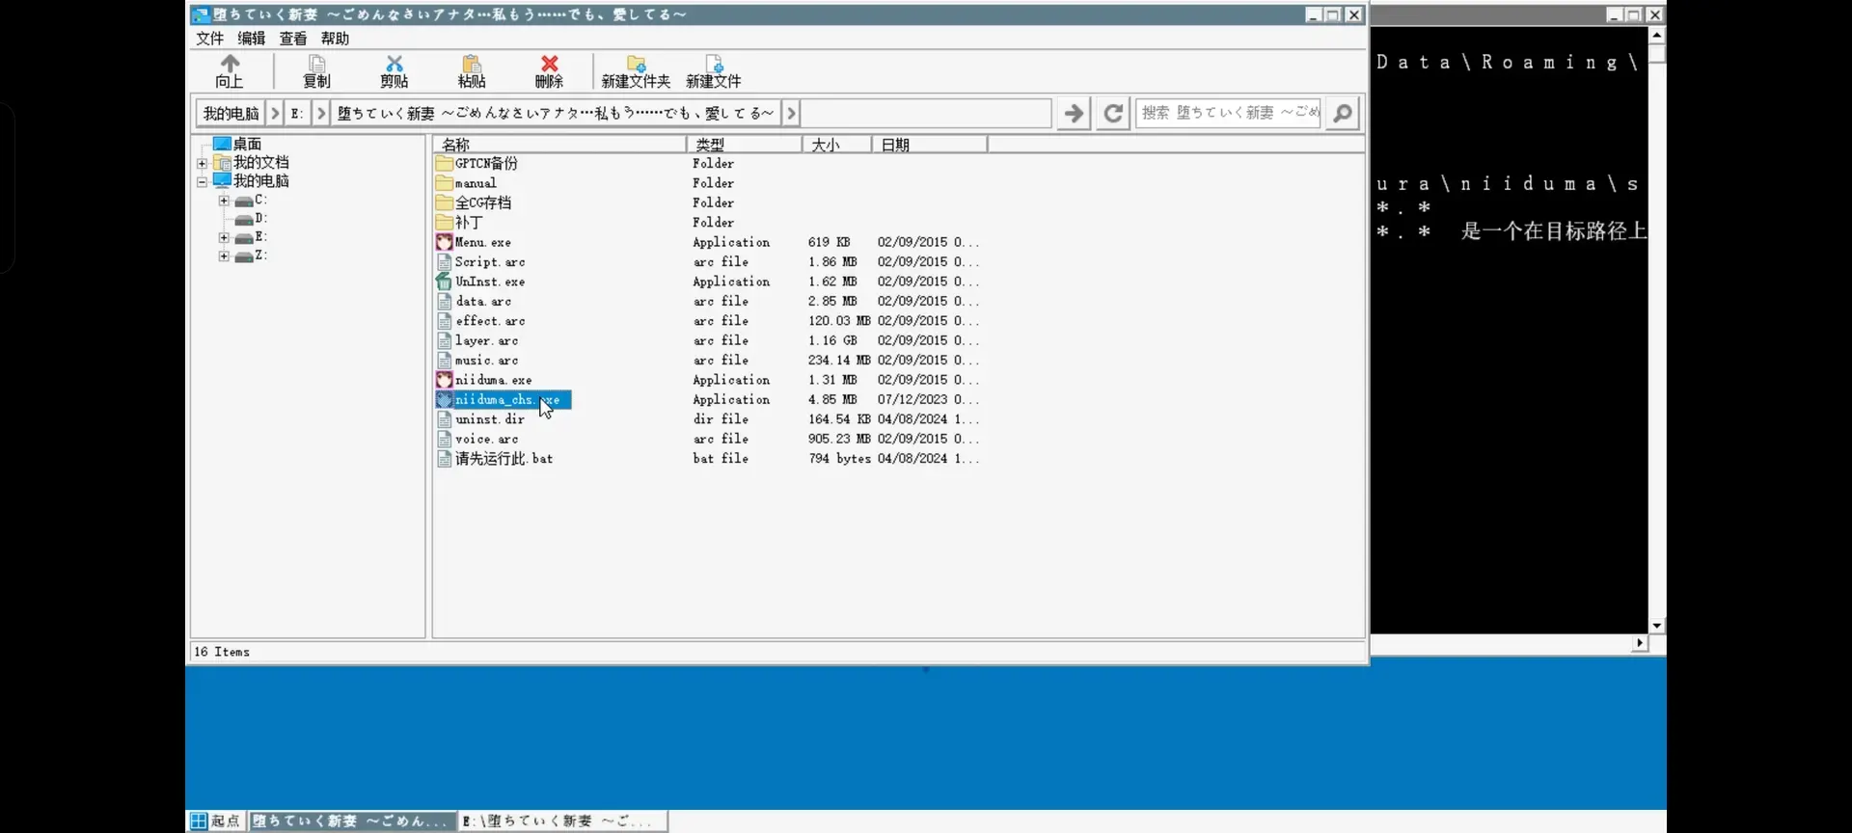Screen dimensions: 1852x833
Task: Create a folder with 新建文件夹 icon
Action: point(636,64)
